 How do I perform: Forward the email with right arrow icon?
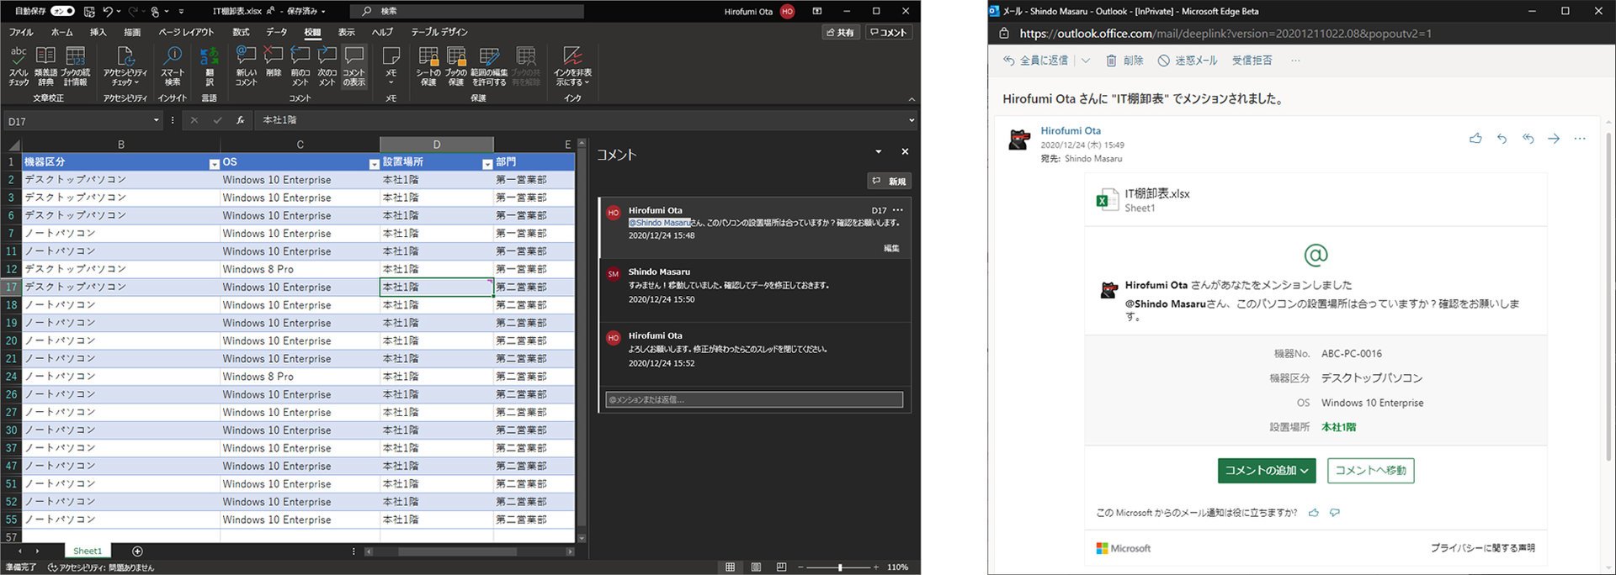tap(1554, 139)
